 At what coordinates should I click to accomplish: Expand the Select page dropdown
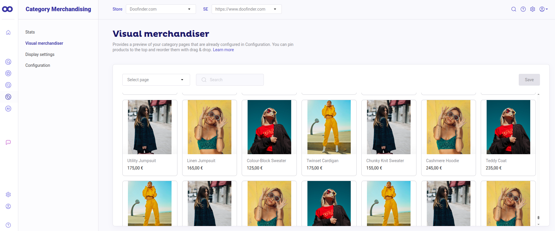(x=156, y=80)
